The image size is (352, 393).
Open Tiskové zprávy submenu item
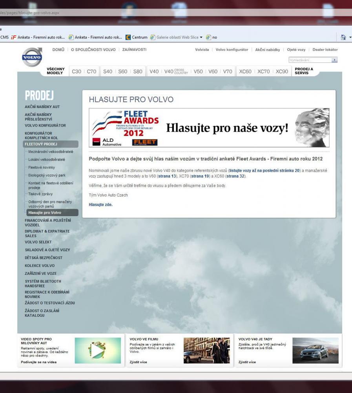pyautogui.click(x=40, y=194)
